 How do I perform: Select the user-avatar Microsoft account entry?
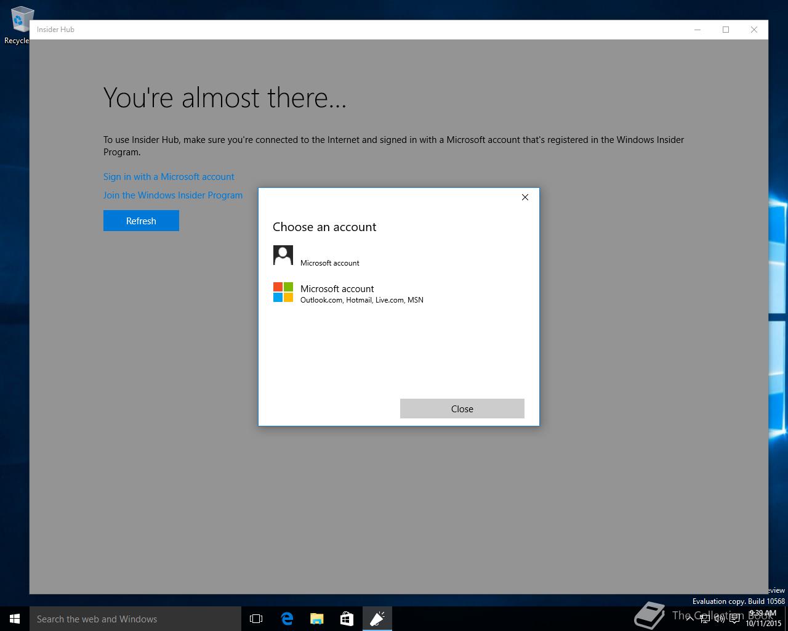(398, 256)
